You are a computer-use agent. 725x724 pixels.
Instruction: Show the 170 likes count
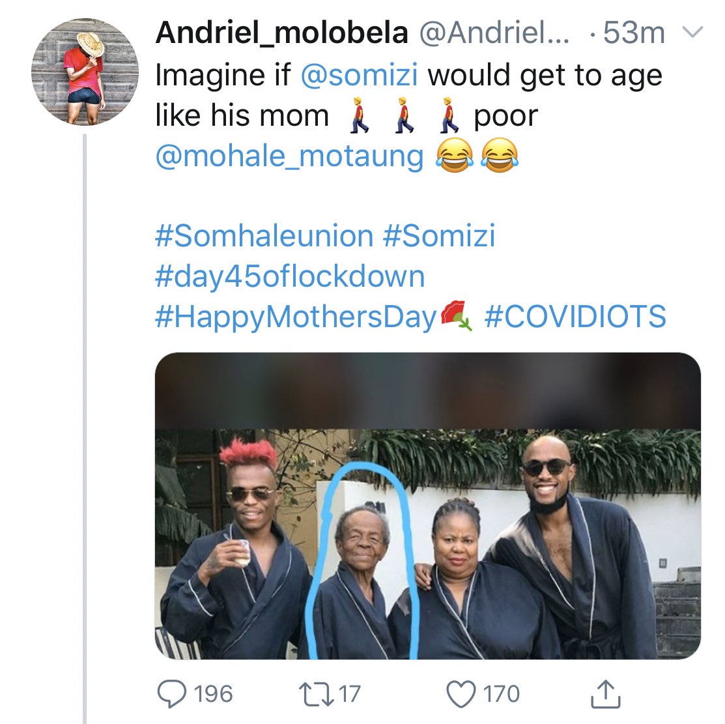502,693
